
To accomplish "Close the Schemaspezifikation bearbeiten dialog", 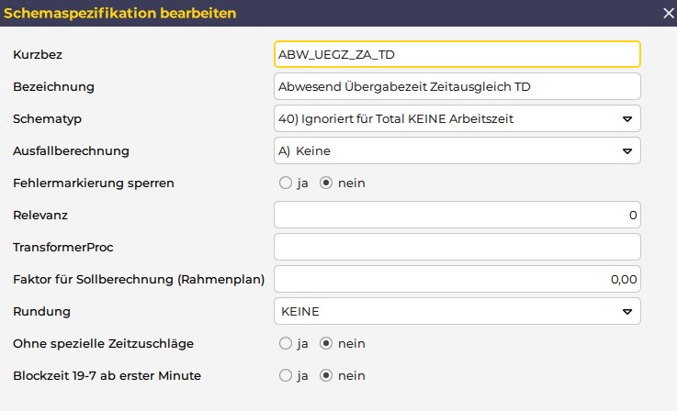I will tap(669, 14).
